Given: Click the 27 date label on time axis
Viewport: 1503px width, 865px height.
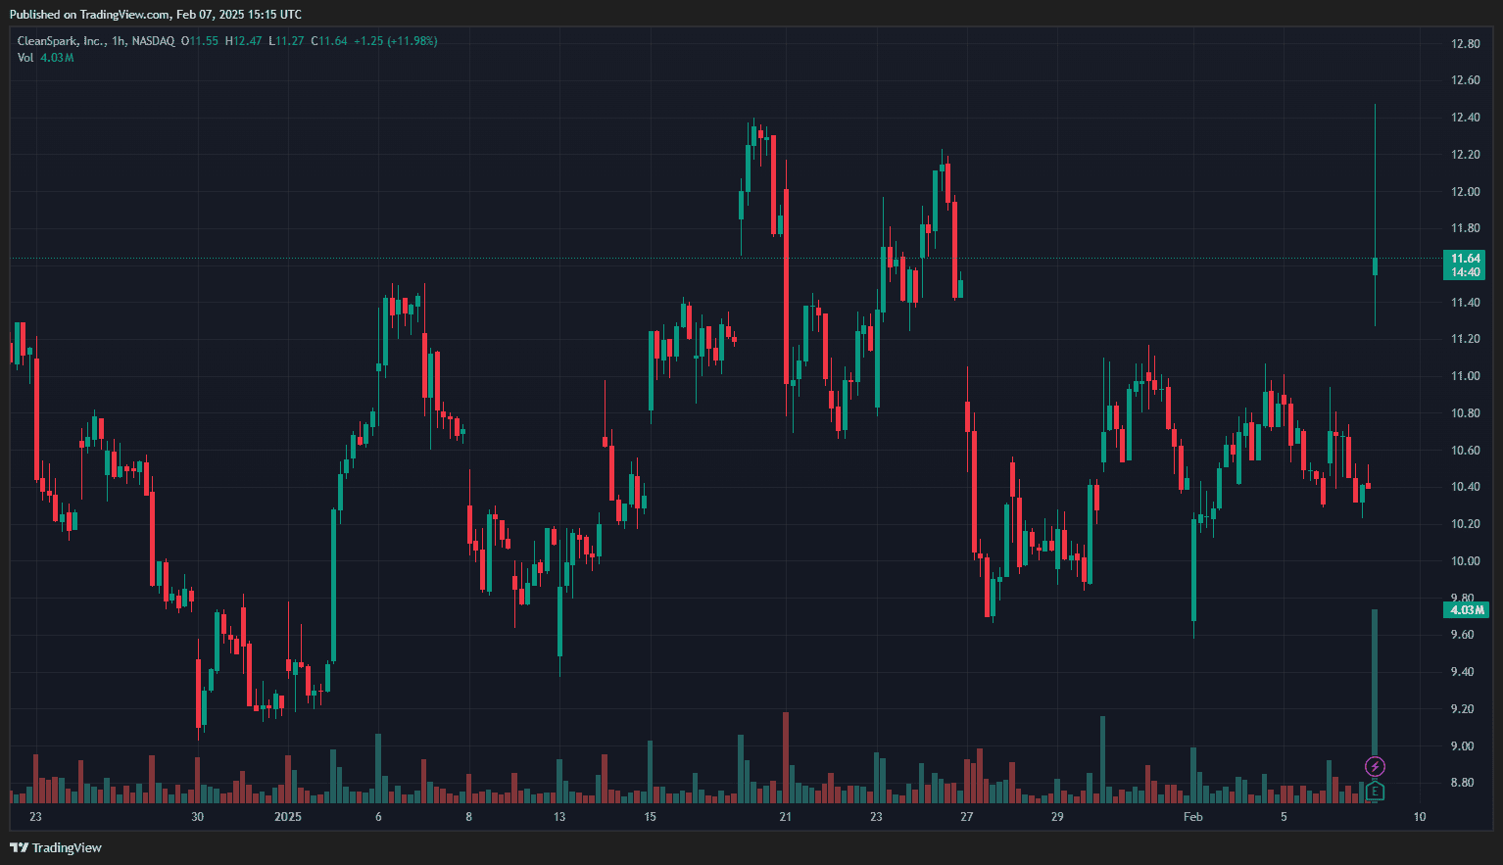Looking at the screenshot, I should (x=967, y=817).
